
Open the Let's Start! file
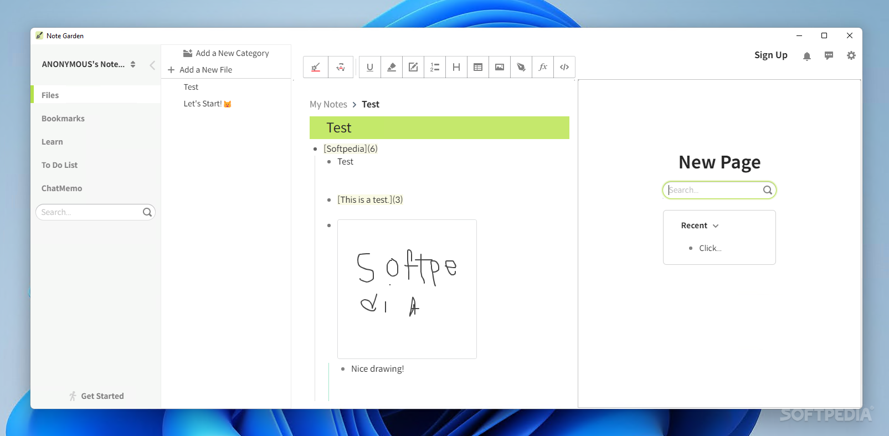click(x=207, y=104)
